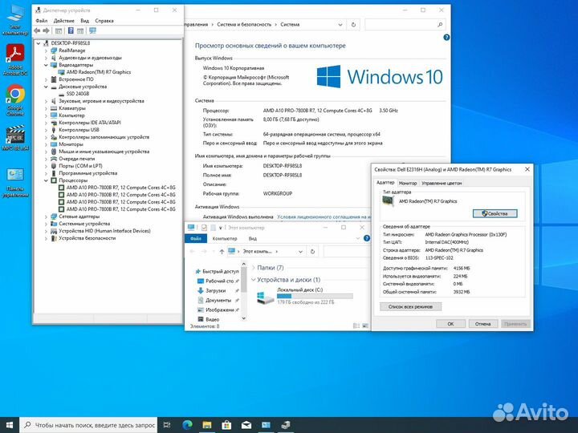Open Documents in Explorer quick access
Screen dimensions: 578x433
(x=218, y=301)
